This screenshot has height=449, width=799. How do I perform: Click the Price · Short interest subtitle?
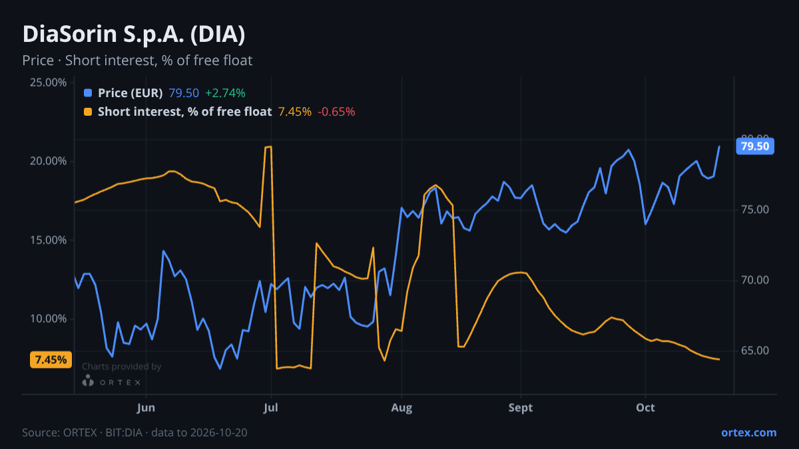pyautogui.click(x=137, y=61)
